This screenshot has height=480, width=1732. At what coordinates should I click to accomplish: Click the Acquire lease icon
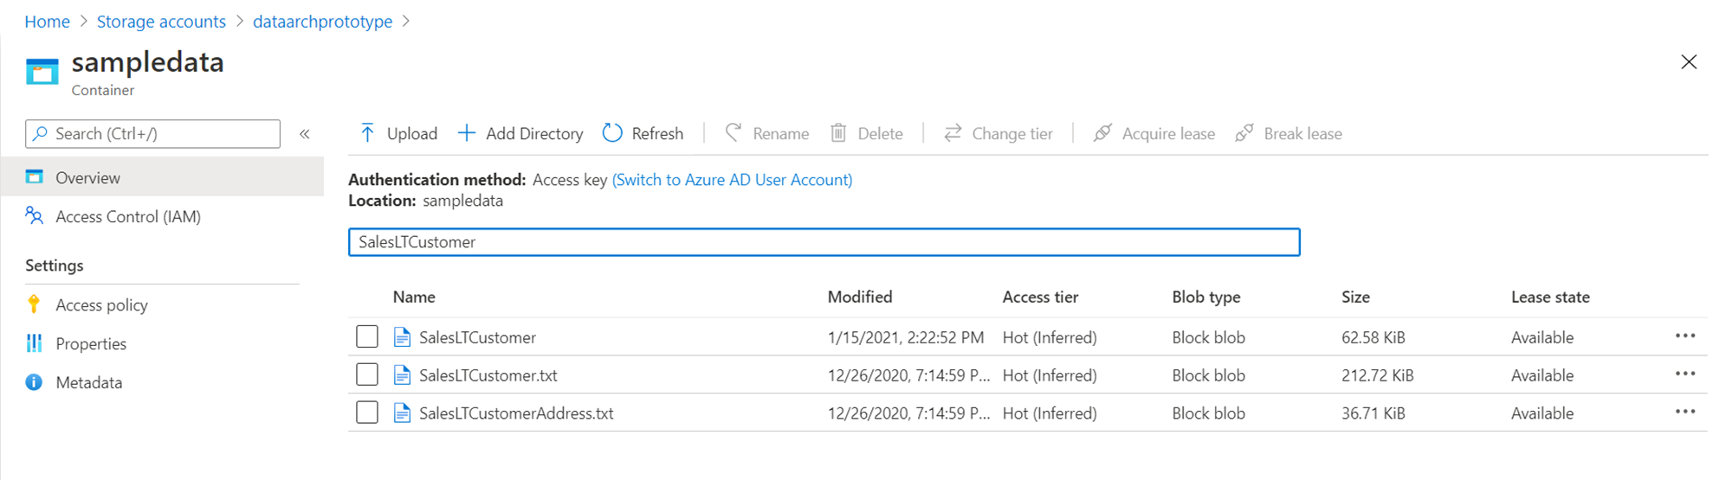pos(1102,133)
